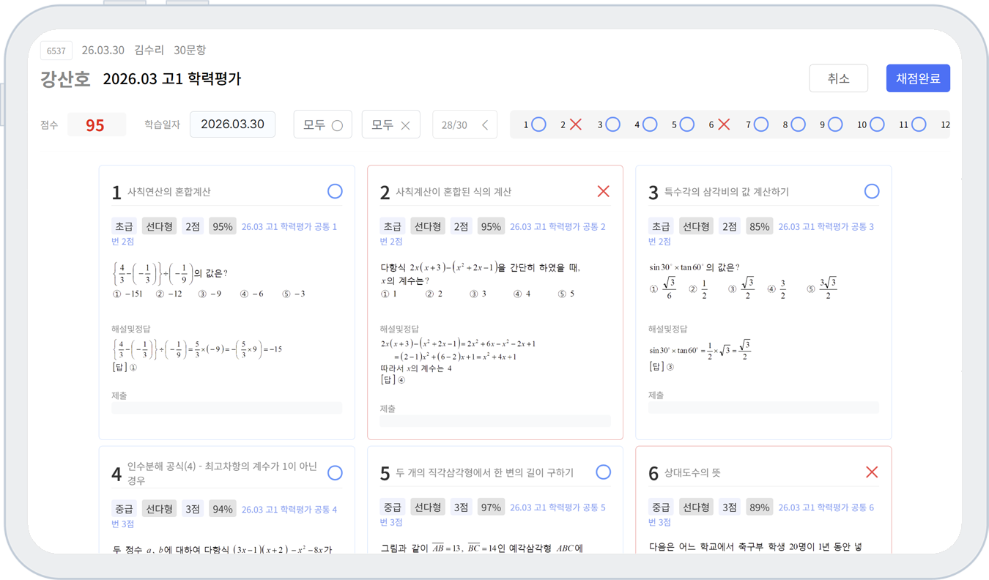Click the circle mark on question 5 card
The image size is (989, 580).
603,472
